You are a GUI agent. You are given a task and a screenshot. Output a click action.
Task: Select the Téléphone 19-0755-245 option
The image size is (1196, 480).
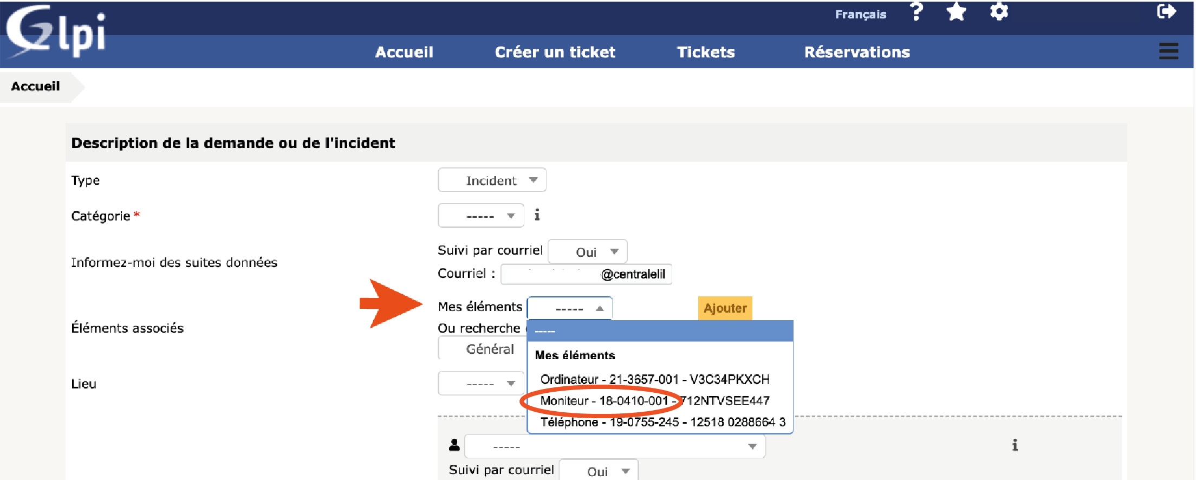pos(662,422)
